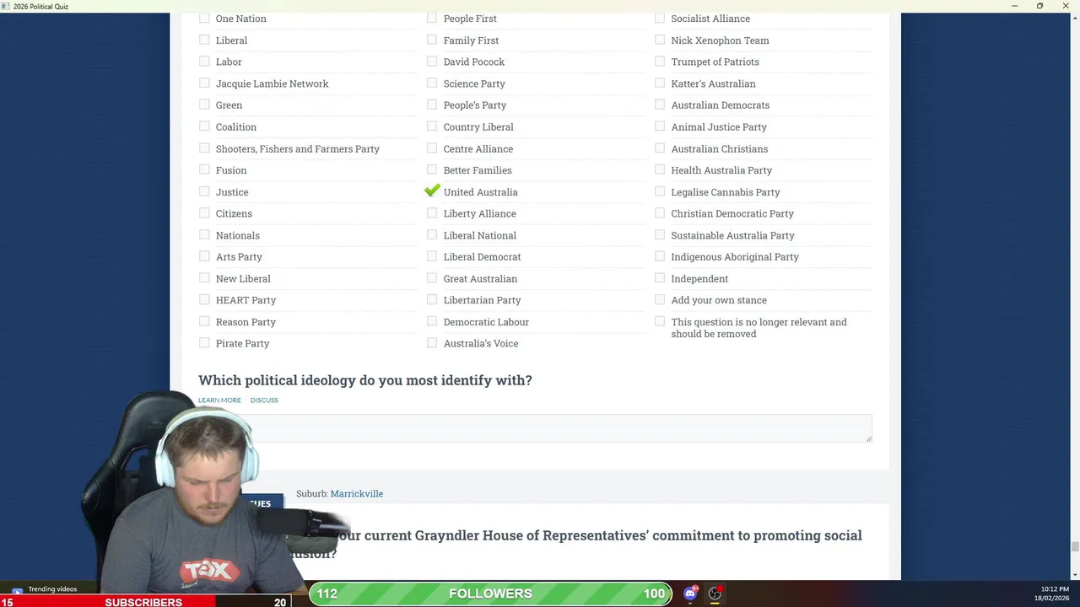Check the Trumpet of Patriots box
This screenshot has width=1080, height=607.
tap(660, 62)
